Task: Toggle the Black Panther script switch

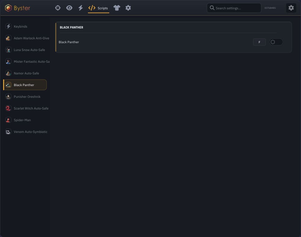Action: (276, 42)
